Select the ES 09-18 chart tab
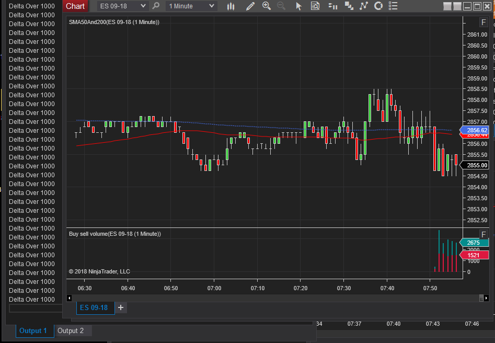The width and height of the screenshot is (495, 343). click(x=94, y=307)
